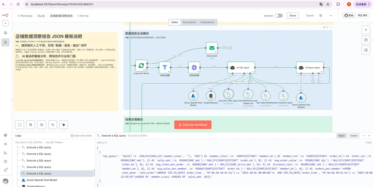Click the Share button
Viewport: 373px width, 187px height.
pyautogui.click(x=293, y=16)
